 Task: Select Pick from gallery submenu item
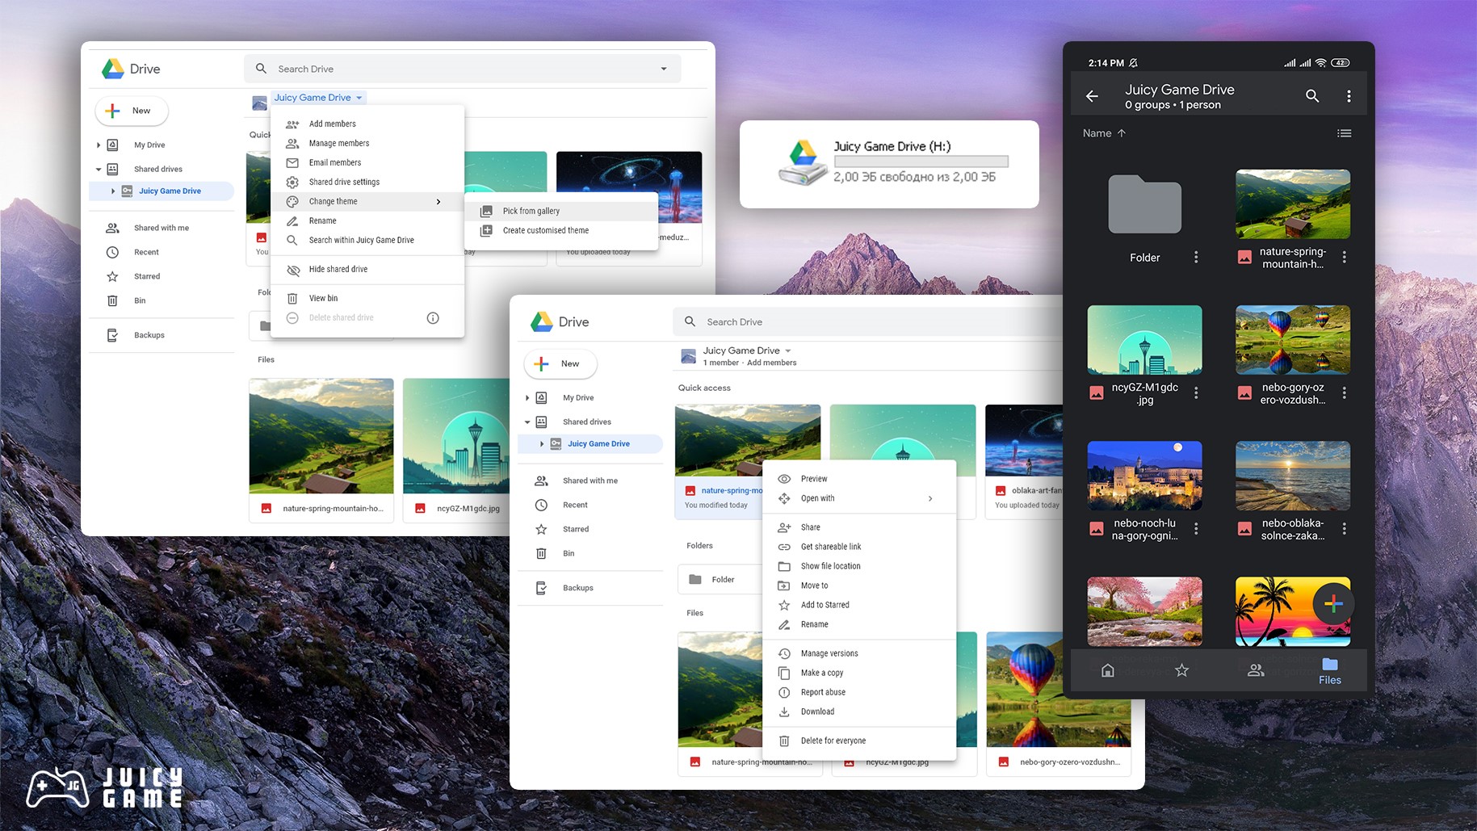[x=531, y=211]
